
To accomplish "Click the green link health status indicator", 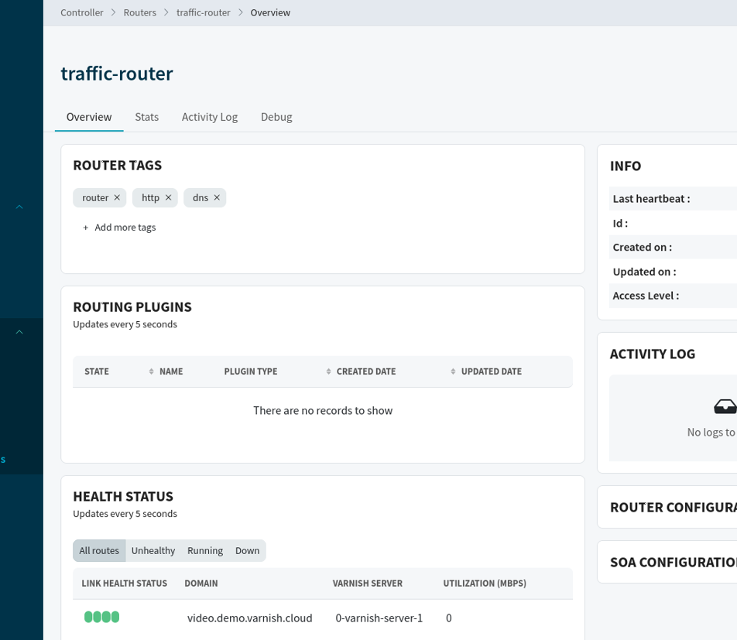I will pyautogui.click(x=101, y=618).
